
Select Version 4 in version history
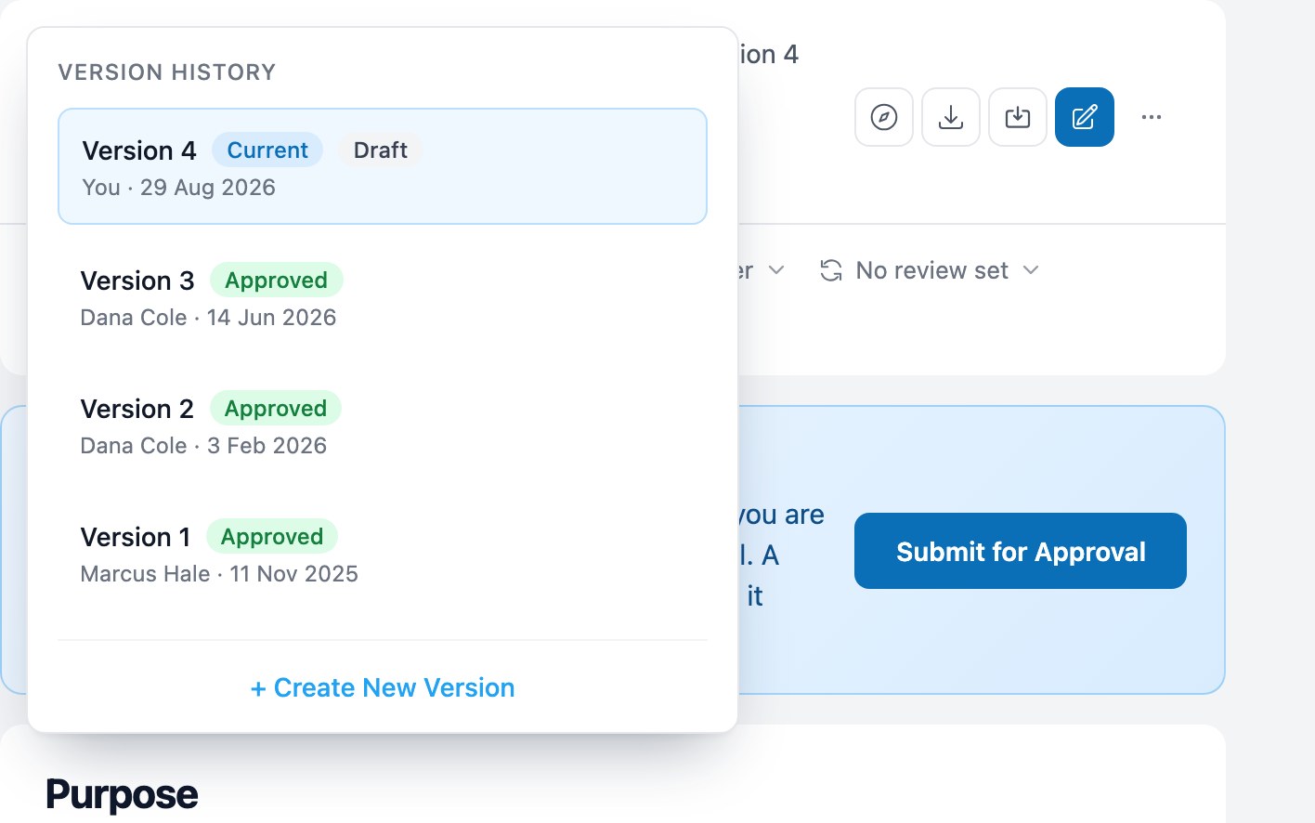[x=383, y=166]
